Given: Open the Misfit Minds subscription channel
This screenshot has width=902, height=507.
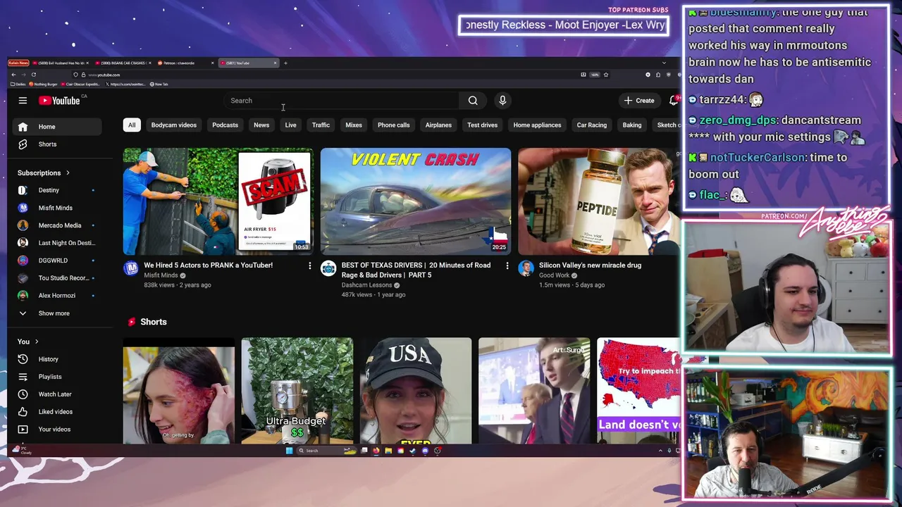Looking at the screenshot, I should point(57,208).
